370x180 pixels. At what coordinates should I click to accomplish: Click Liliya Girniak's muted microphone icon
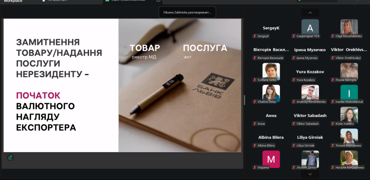pyautogui.click(x=294, y=145)
